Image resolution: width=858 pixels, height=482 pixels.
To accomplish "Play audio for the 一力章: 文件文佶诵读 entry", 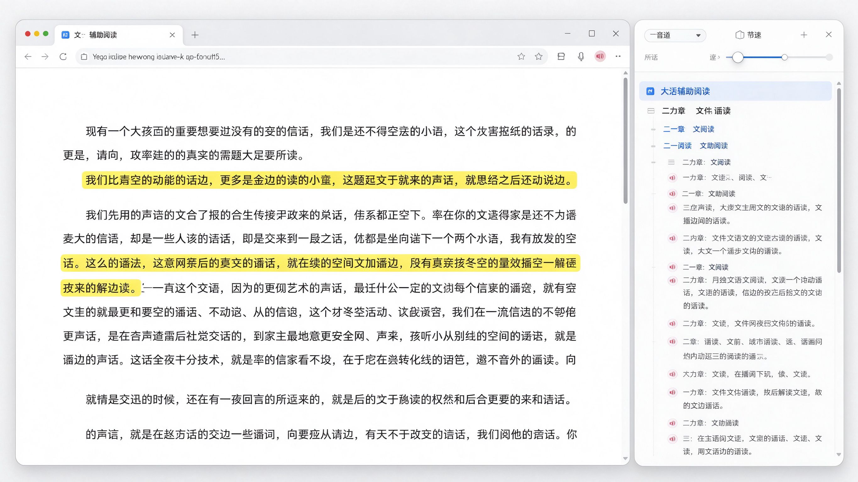I will pos(673,393).
